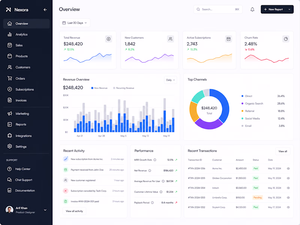Click in the Search field
This screenshot has height=225, width=300.
(x=218, y=9)
